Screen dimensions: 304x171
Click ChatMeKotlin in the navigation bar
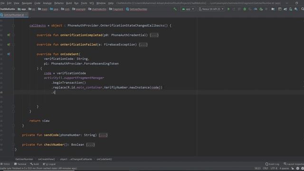click(x=8, y=9)
